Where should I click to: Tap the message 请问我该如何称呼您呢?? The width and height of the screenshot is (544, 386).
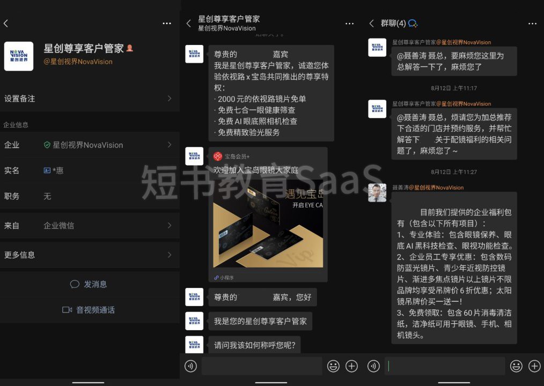coord(255,345)
